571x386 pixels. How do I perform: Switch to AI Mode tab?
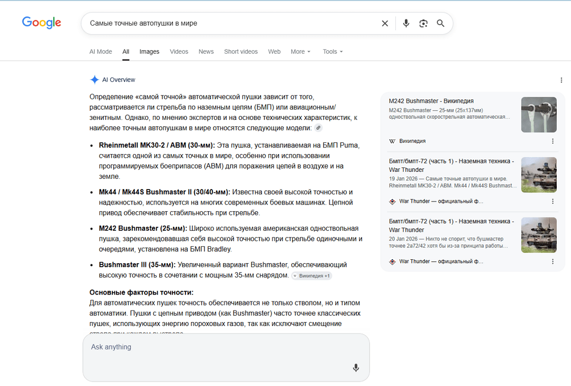(100, 52)
